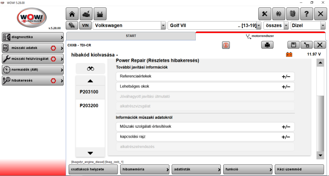This screenshot has height=176, width=329.
Task: Open the battery toolbar icon
Action: pos(100,14)
